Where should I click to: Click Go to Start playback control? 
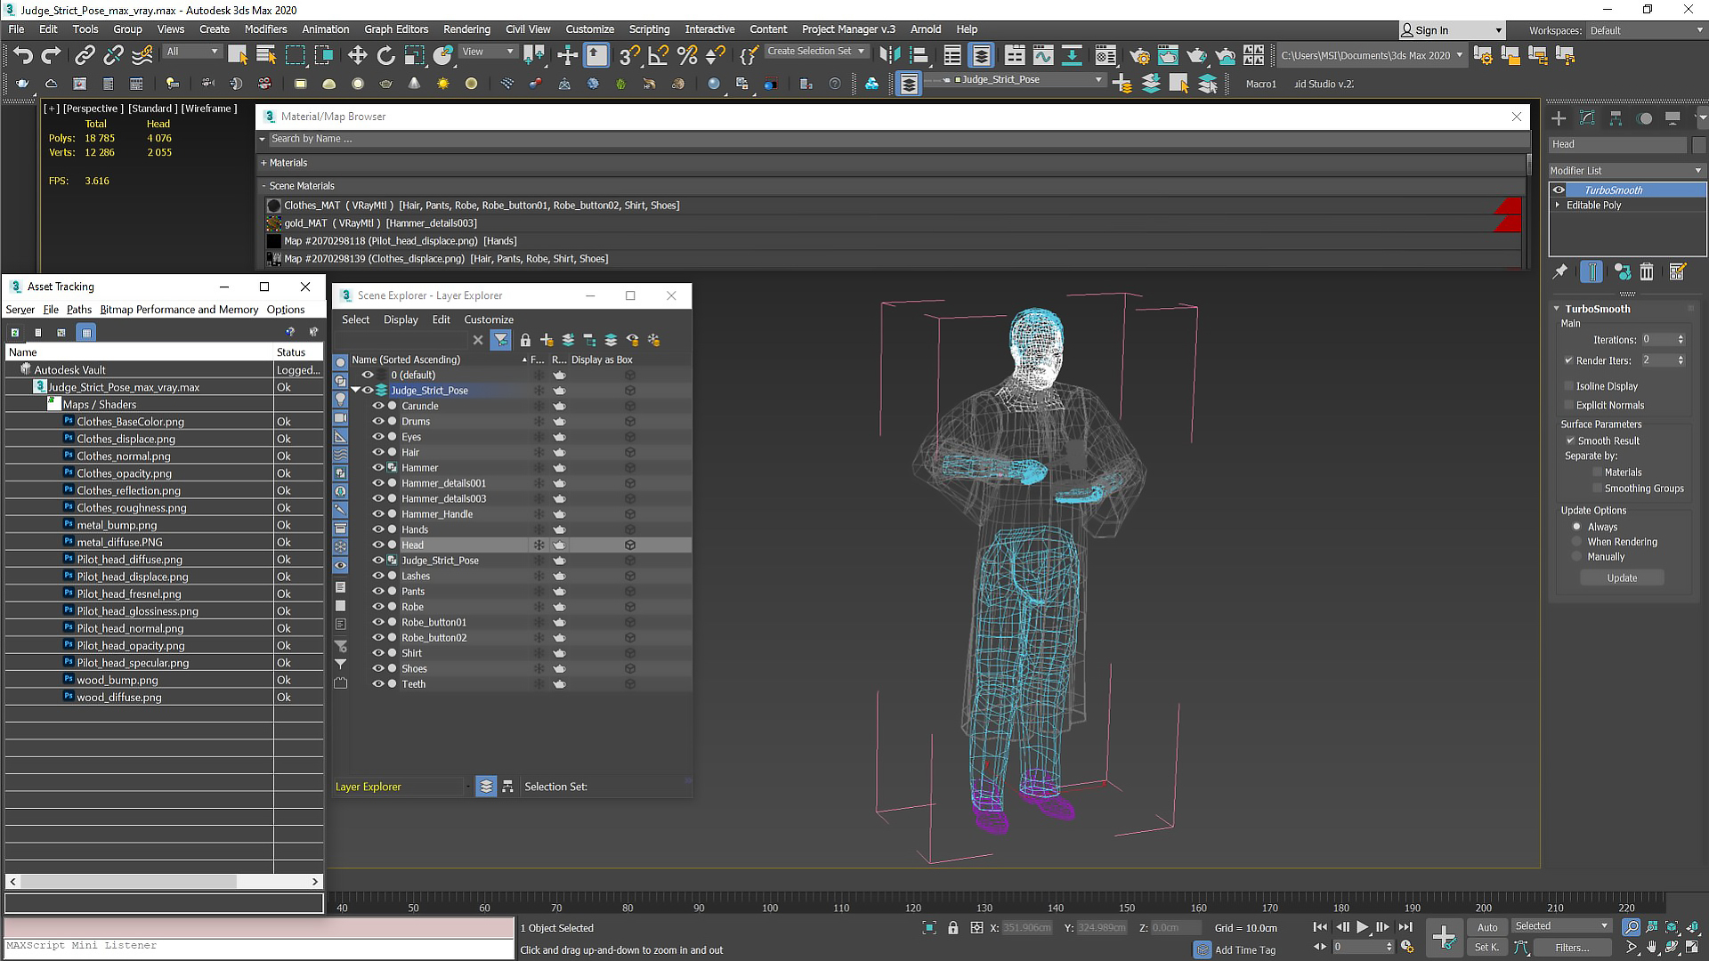tap(1320, 927)
